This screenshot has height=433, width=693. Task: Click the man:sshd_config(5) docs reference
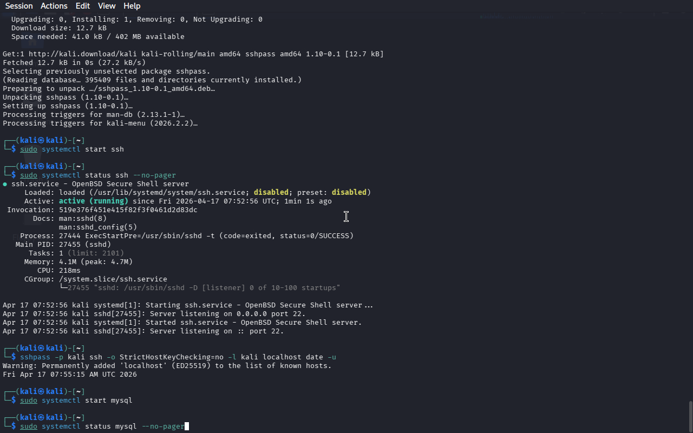coord(97,227)
